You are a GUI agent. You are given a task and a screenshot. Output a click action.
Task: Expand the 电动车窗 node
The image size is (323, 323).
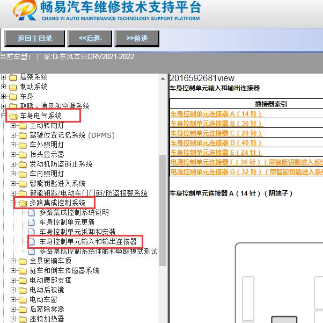[x=13, y=300]
